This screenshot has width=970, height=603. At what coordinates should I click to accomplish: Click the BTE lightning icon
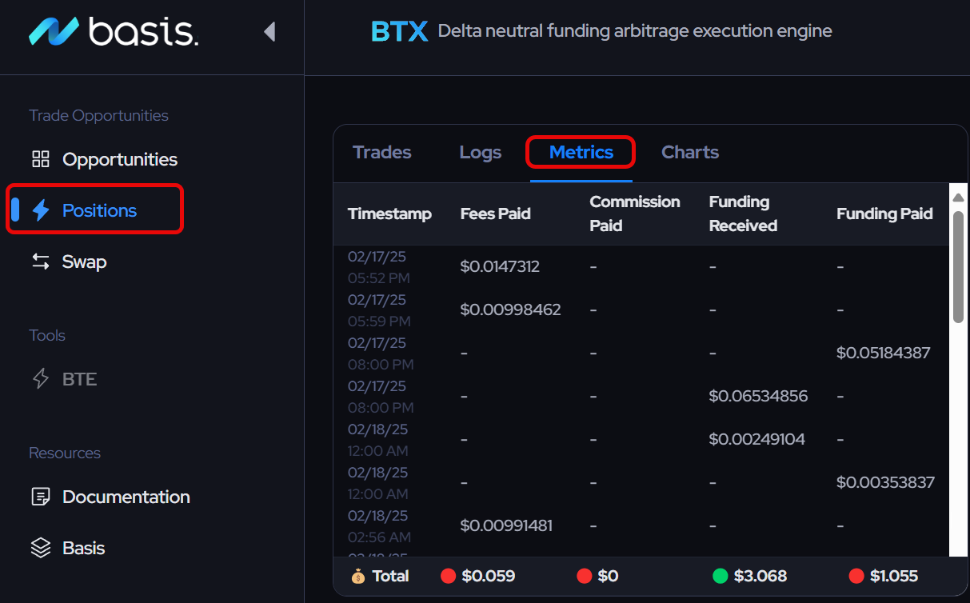40,379
